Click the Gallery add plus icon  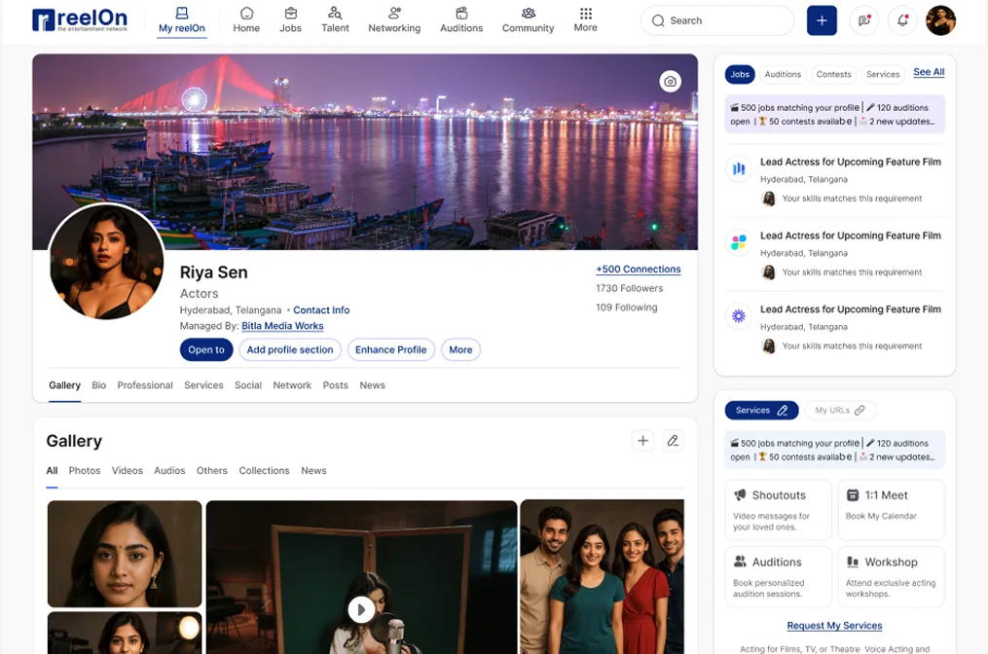(642, 441)
